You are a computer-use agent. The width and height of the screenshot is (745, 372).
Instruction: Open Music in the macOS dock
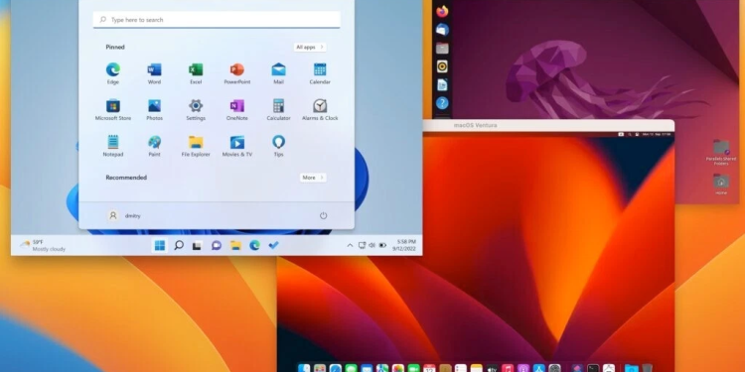tap(508, 368)
